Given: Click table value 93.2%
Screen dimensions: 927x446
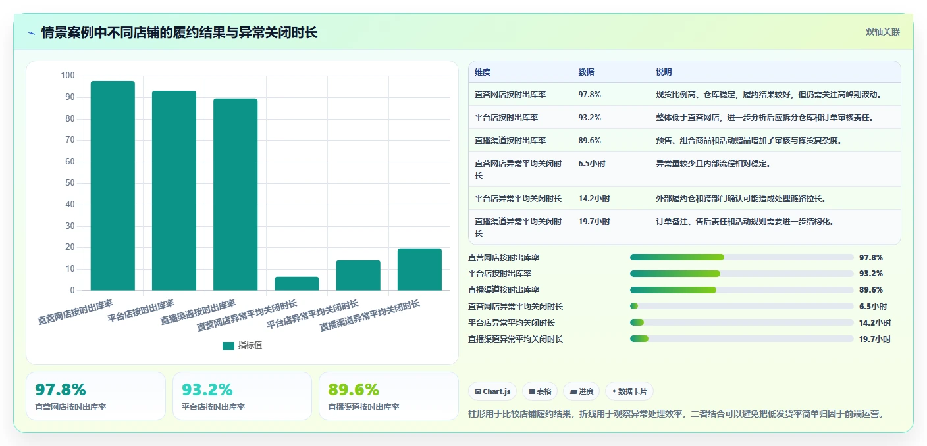Looking at the screenshot, I should 590,118.
